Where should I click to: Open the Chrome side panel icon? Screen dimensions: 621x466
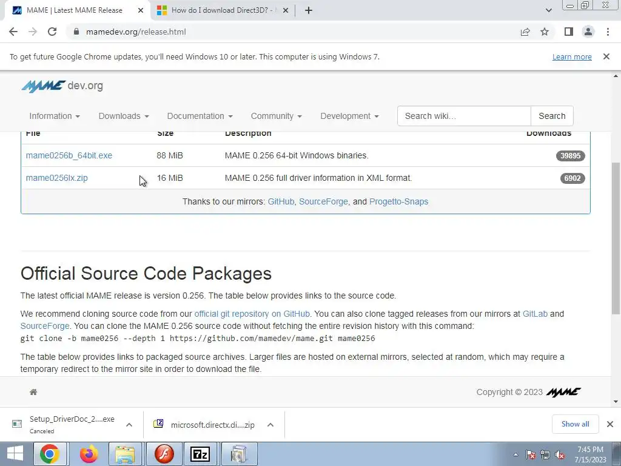[x=569, y=32]
